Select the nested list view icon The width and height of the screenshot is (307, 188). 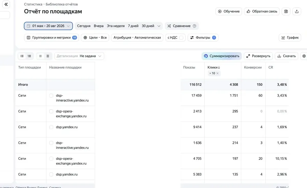[x=29, y=56]
